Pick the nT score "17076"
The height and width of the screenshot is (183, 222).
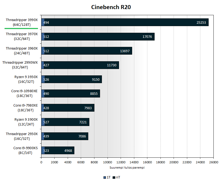tap(147, 37)
